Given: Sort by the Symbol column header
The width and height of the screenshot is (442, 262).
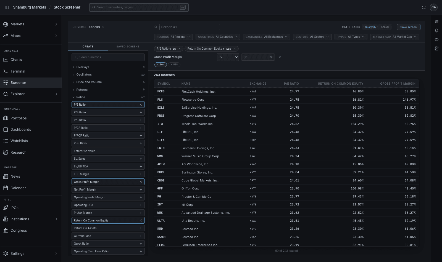Looking at the screenshot, I should tap(164, 84).
